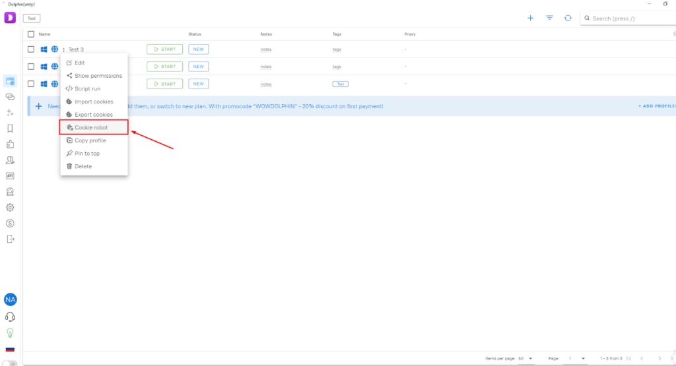Open the settings gear in left sidebar
This screenshot has height=366, width=676.
click(10, 207)
